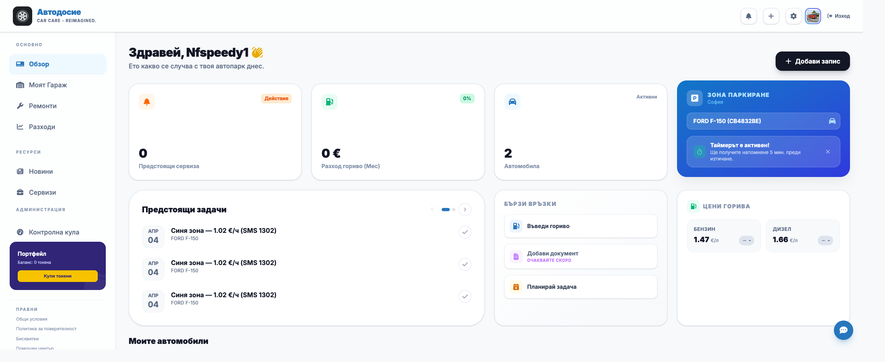This screenshot has height=362, width=885.
Task: Open the chat support bubble
Action: [x=844, y=330]
